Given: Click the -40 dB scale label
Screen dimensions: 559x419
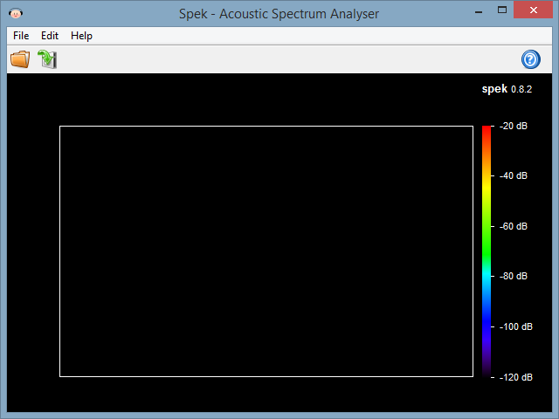Looking at the screenshot, I should (x=514, y=176).
